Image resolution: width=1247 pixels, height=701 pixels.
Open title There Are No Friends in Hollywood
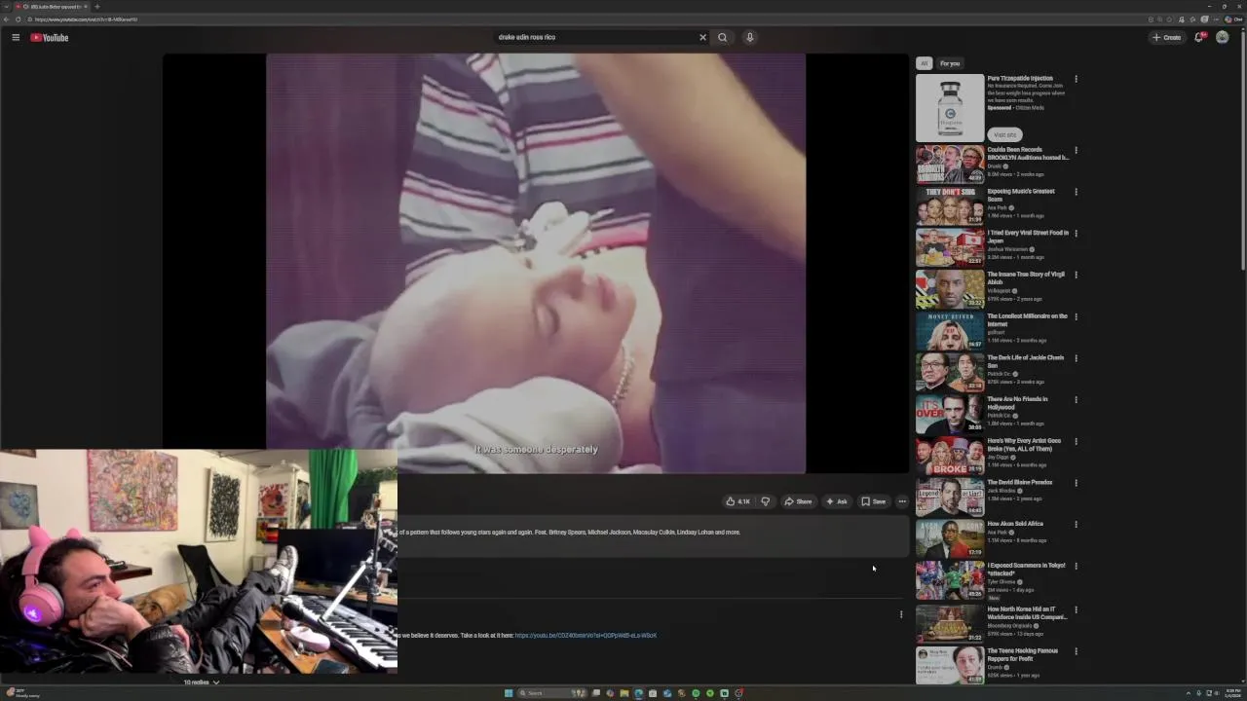[x=1018, y=403]
